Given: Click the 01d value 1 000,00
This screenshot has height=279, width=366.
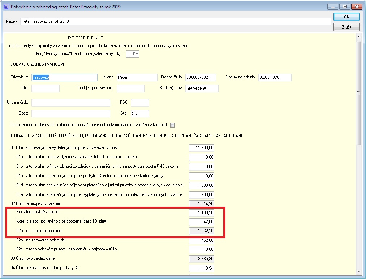Looking at the screenshot, I should (202, 185).
